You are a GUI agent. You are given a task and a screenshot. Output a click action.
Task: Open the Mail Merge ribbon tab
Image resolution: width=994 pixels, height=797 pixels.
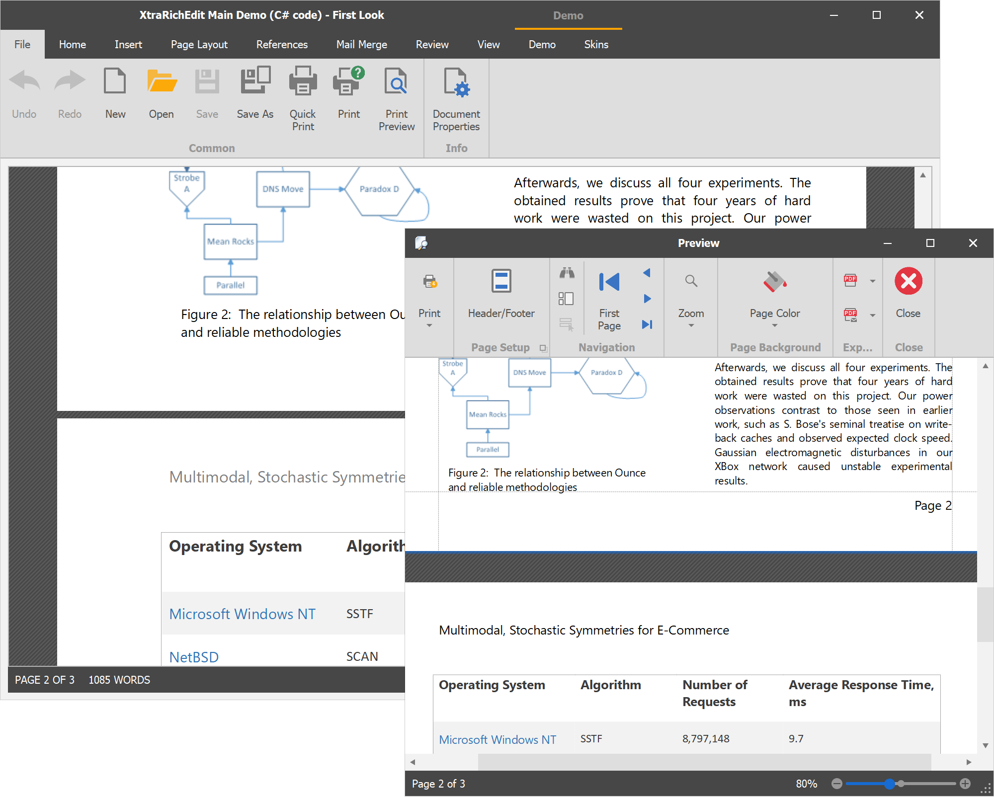pyautogui.click(x=361, y=44)
